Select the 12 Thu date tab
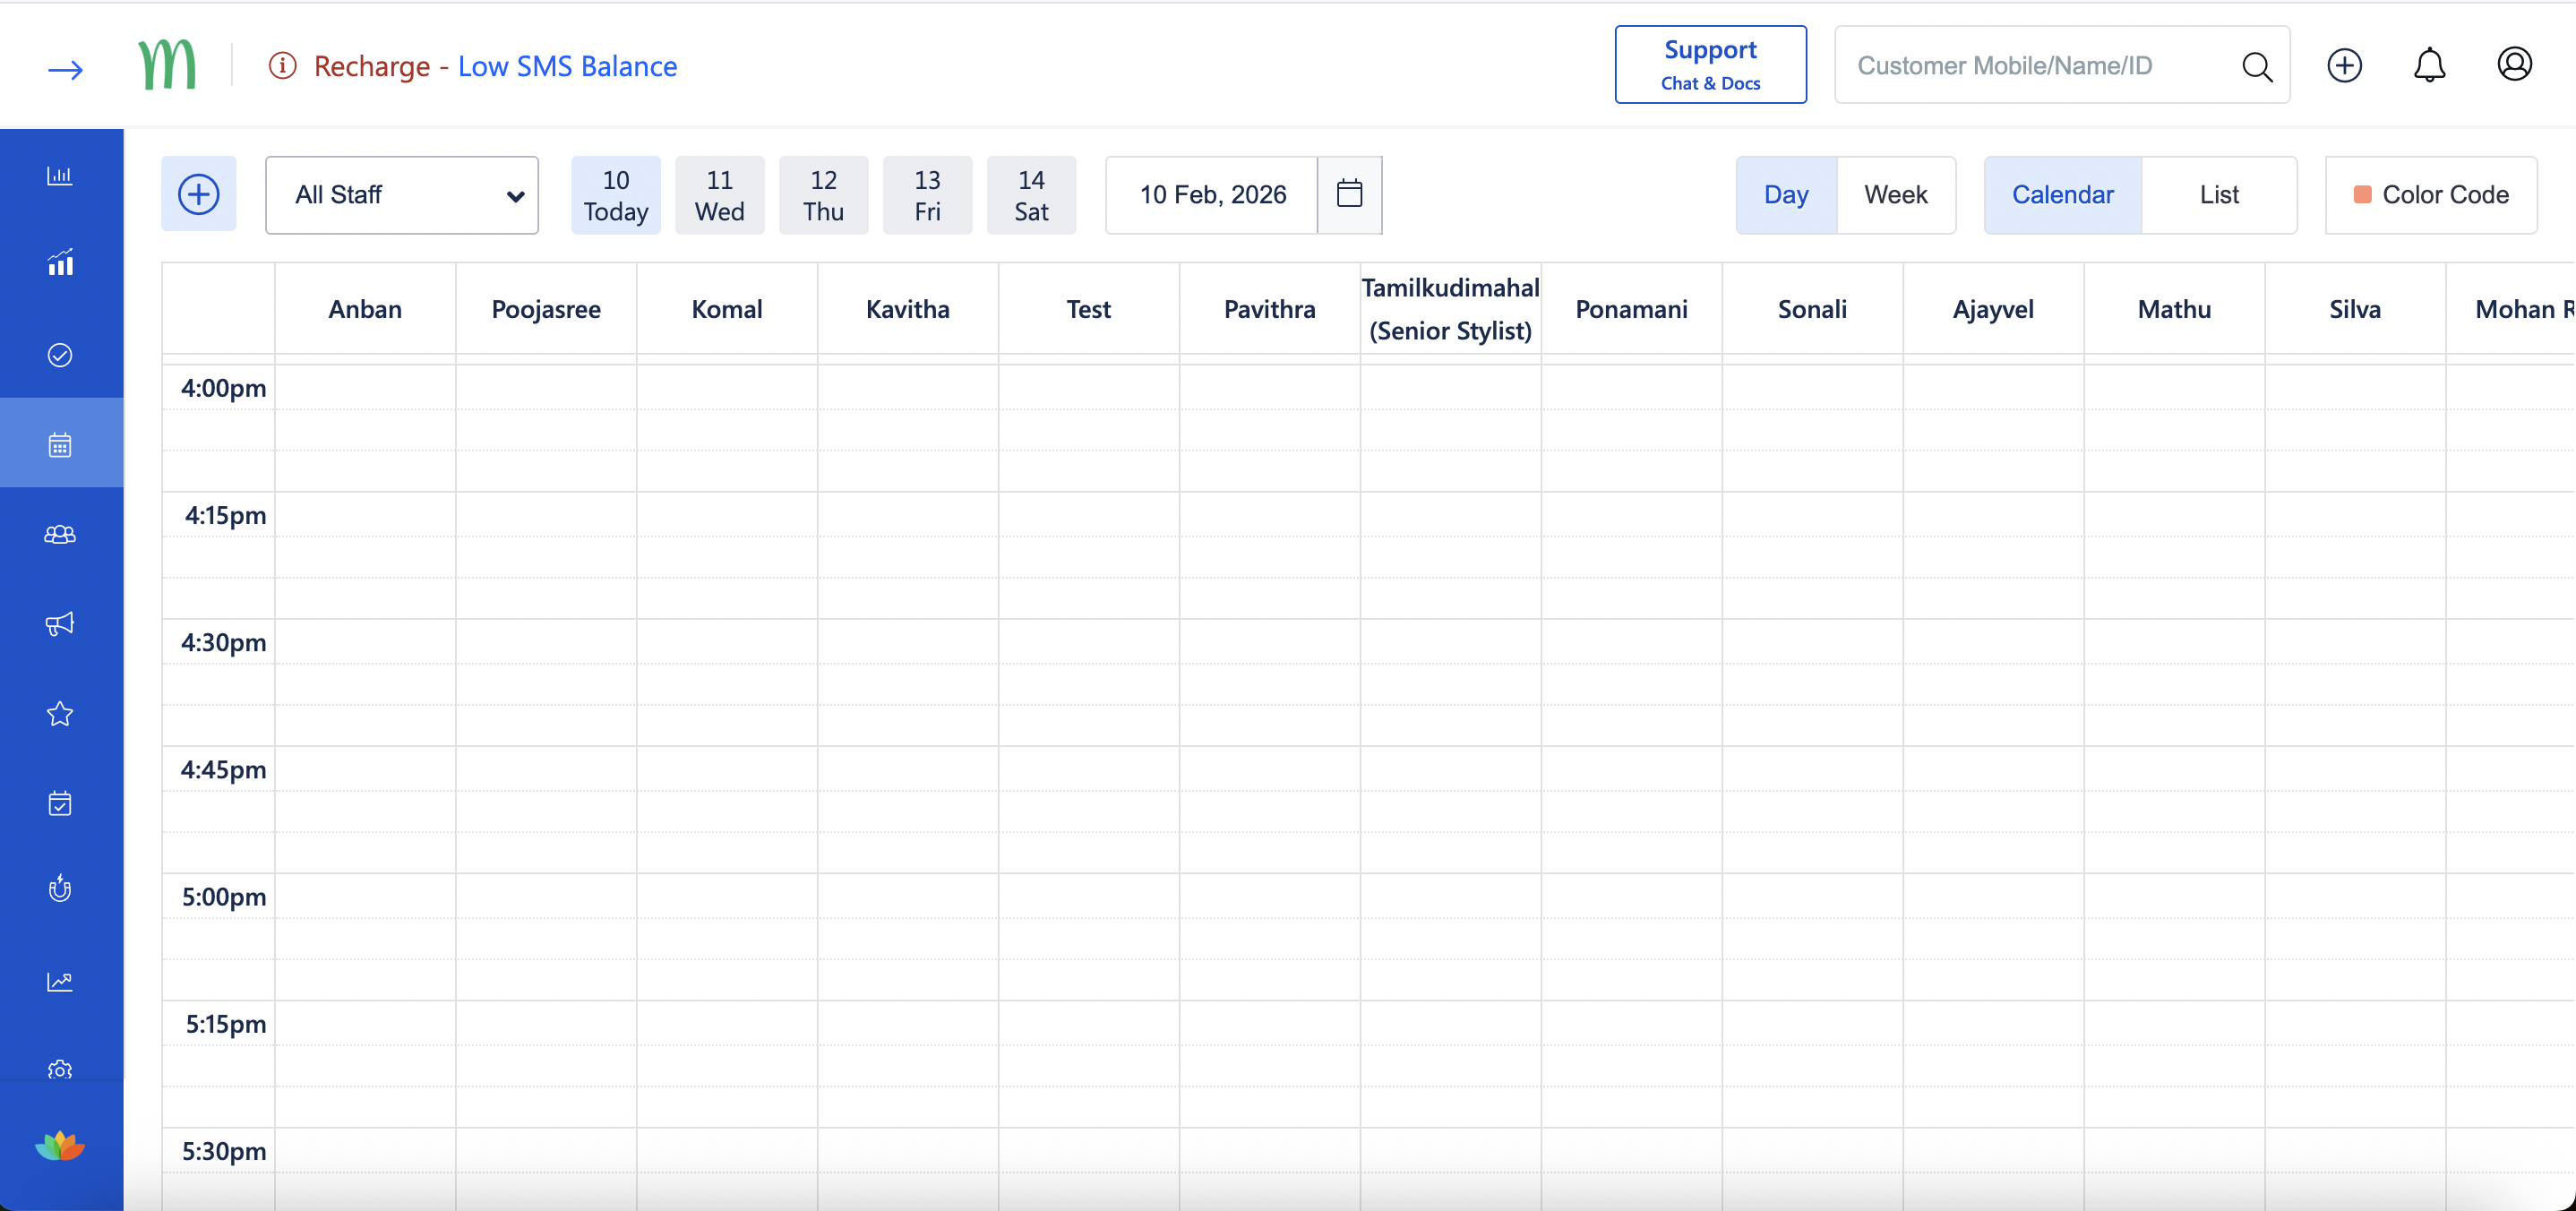 point(823,195)
